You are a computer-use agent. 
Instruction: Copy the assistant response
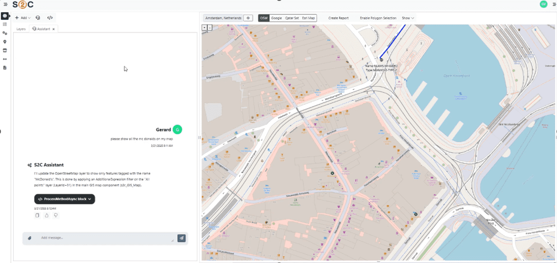[x=37, y=215]
